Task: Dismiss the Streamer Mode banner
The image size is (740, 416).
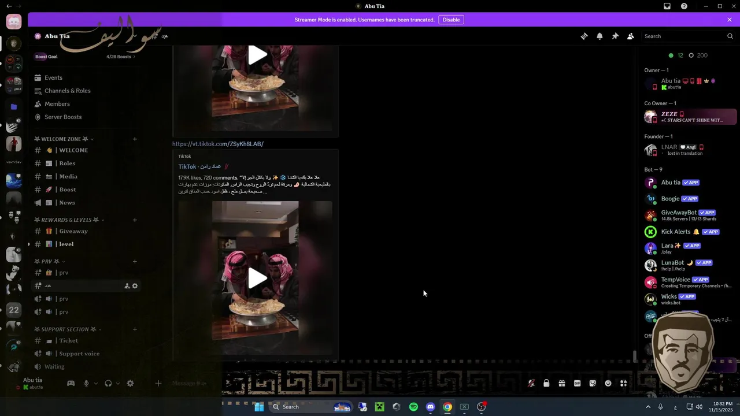Action: [730, 20]
